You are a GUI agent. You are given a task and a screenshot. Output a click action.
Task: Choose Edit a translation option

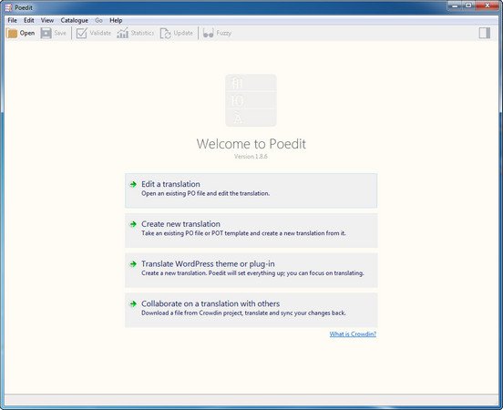[x=251, y=190]
